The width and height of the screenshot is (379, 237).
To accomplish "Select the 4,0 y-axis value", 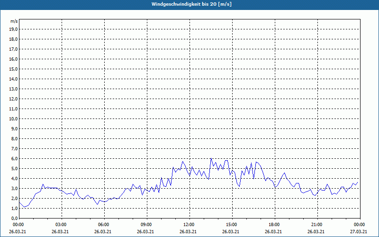I will coord(14,179).
